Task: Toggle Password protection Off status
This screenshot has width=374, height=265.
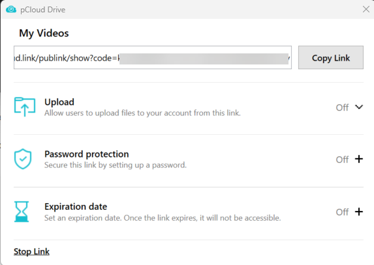Action: point(342,160)
